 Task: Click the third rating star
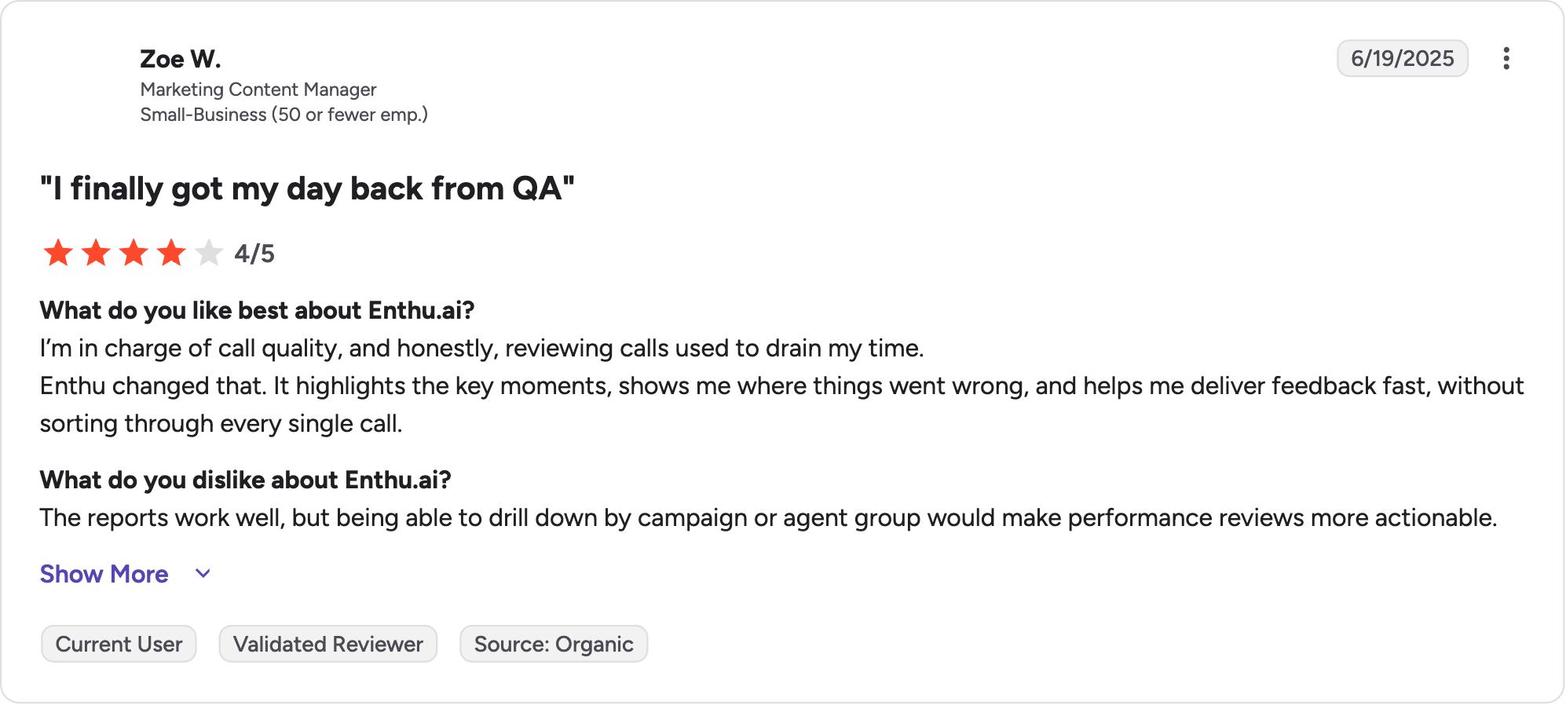coord(134,253)
